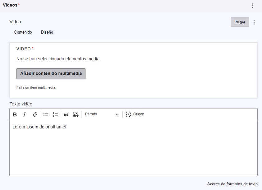
Task: Click Añadir contenido multimedia button
Action: (51, 74)
